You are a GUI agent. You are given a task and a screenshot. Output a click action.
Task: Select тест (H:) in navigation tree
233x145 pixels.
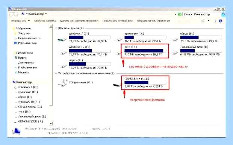pos(24,112)
